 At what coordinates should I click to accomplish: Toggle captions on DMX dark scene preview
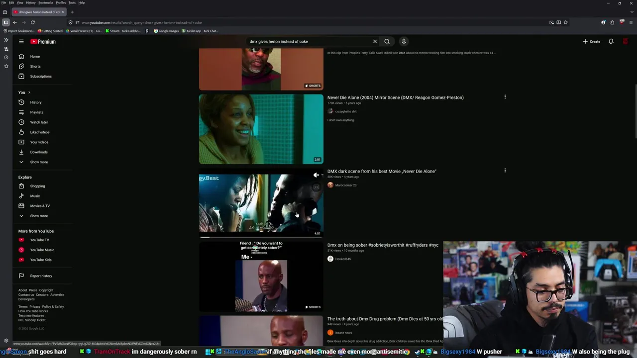316,187
